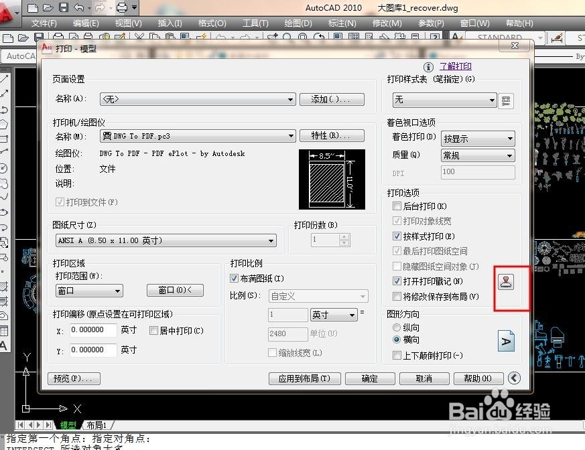The image size is (585, 450).
Task: Click the Save disk icon in title bar
Action: coord(64,7)
